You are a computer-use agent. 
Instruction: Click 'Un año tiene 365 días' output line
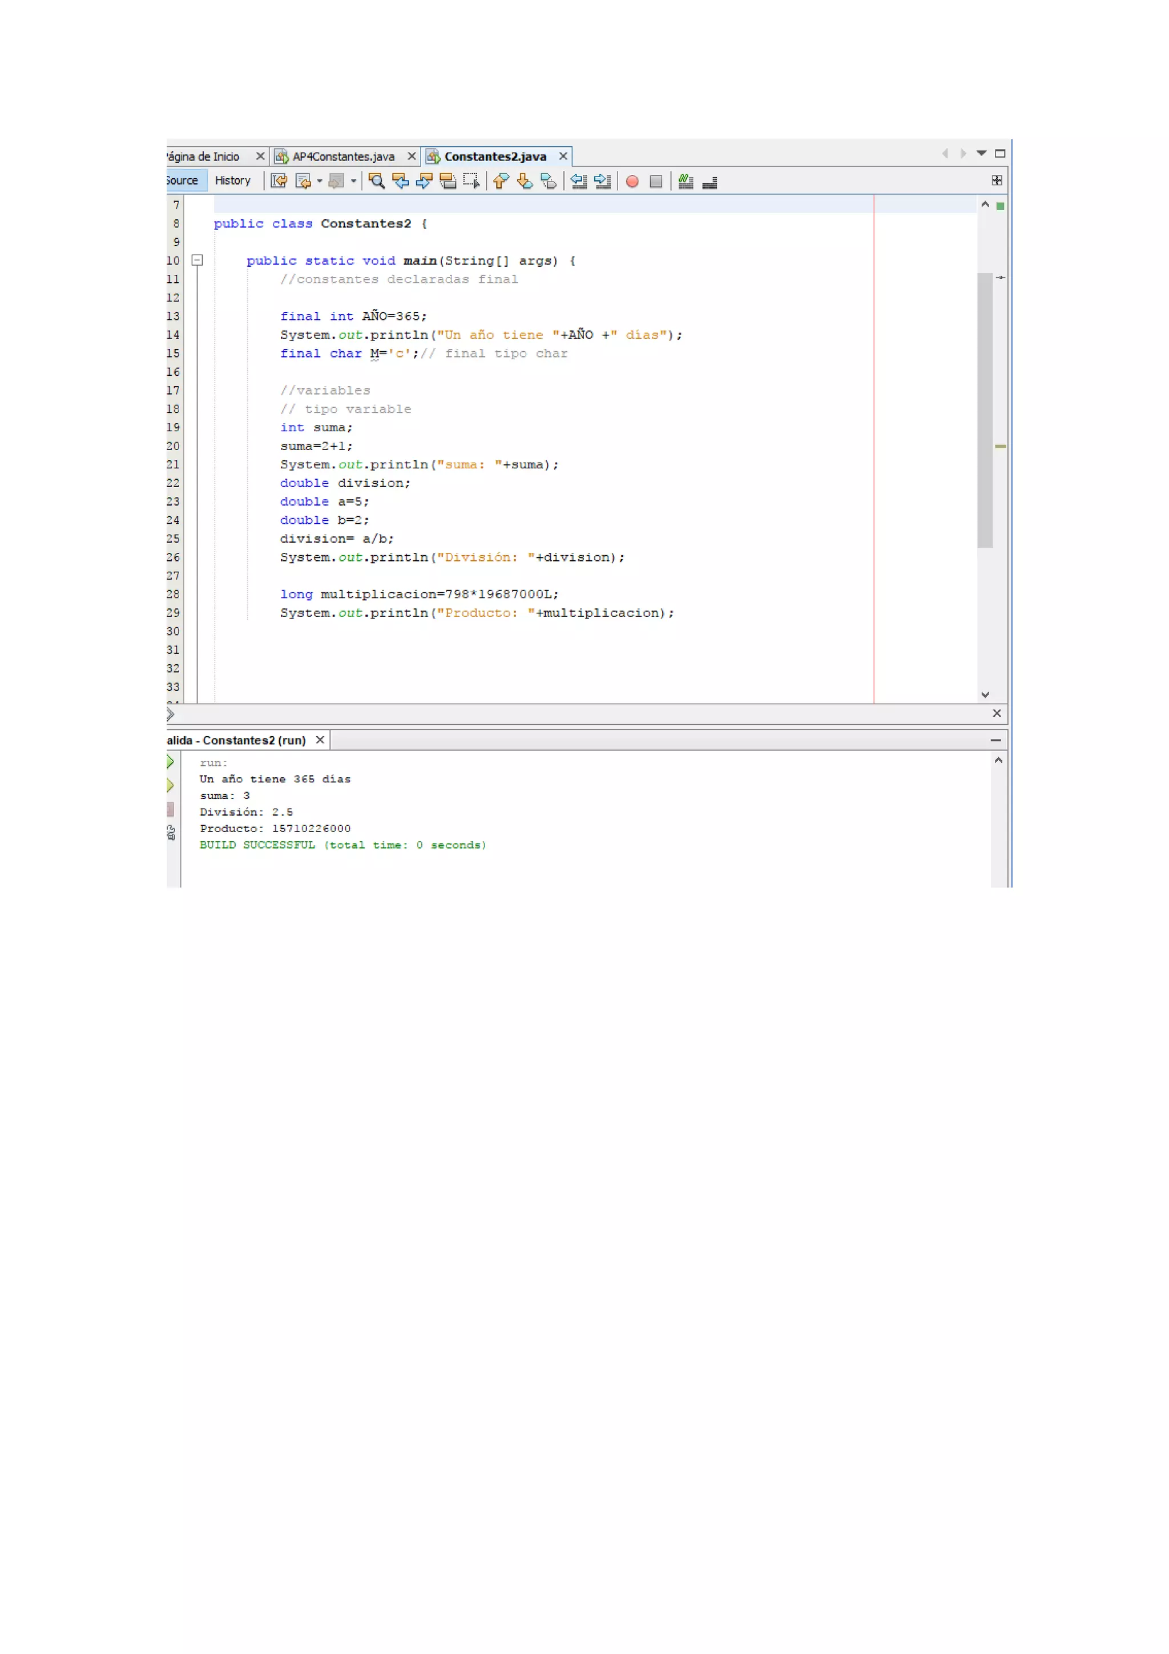point(275,778)
